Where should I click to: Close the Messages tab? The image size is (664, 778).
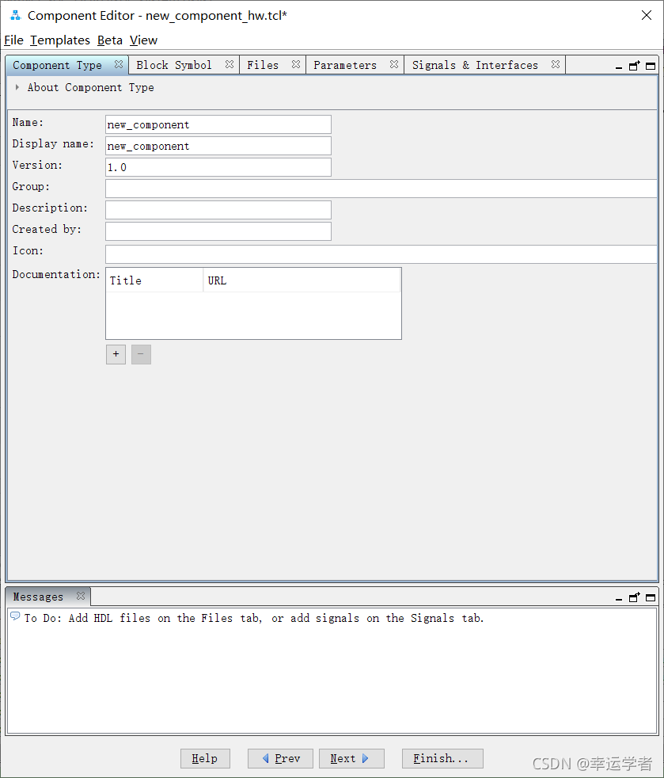pyautogui.click(x=81, y=596)
